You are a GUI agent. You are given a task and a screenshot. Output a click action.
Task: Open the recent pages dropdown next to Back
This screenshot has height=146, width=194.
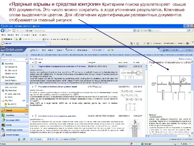pyautogui.click(x=11, y=30)
